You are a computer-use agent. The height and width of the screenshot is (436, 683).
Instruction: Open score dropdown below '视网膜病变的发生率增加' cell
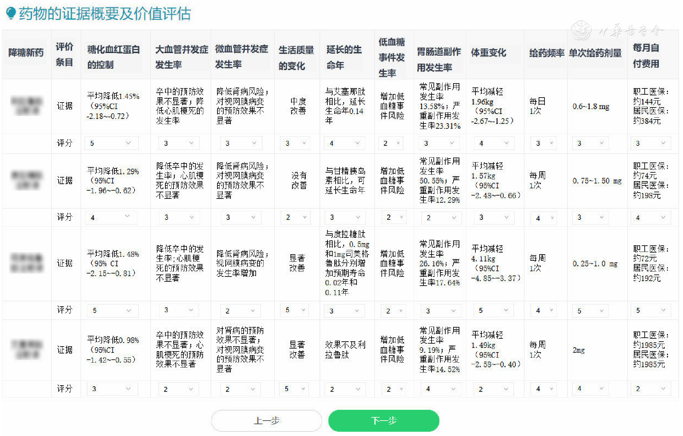pyautogui.click(x=241, y=311)
